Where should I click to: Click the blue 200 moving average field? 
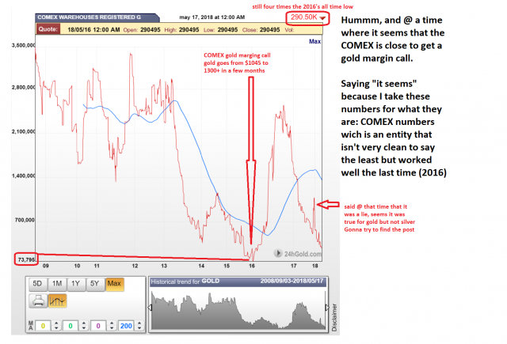[126, 326]
